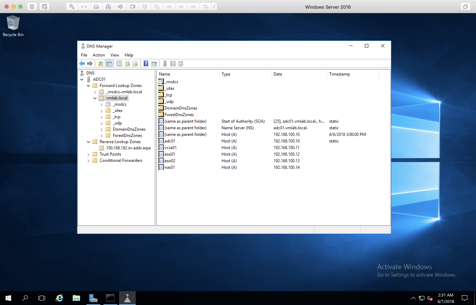Expand the Trust Points node

point(88,154)
